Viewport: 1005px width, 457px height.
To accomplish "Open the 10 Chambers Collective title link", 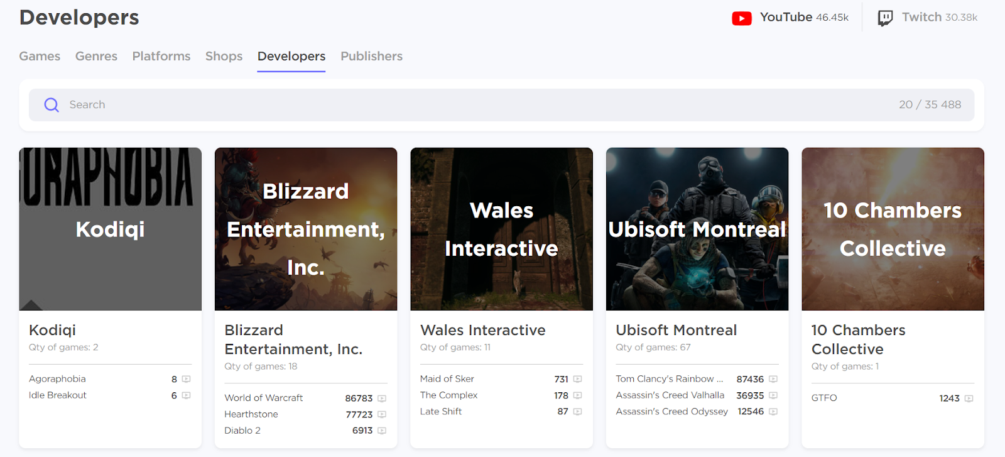I will click(x=858, y=339).
